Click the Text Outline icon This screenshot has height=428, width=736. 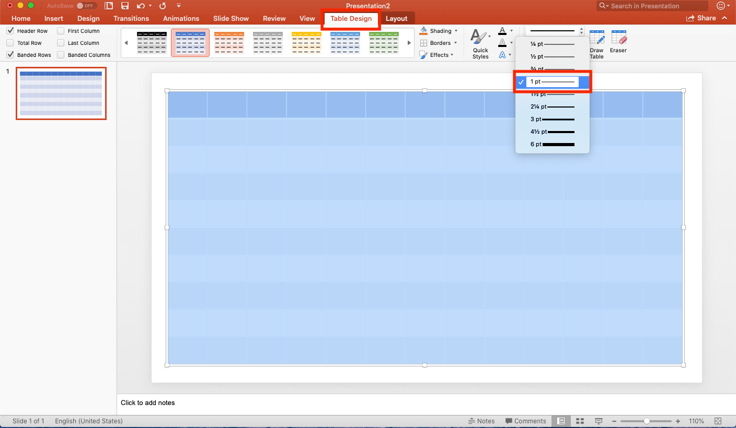coord(503,42)
